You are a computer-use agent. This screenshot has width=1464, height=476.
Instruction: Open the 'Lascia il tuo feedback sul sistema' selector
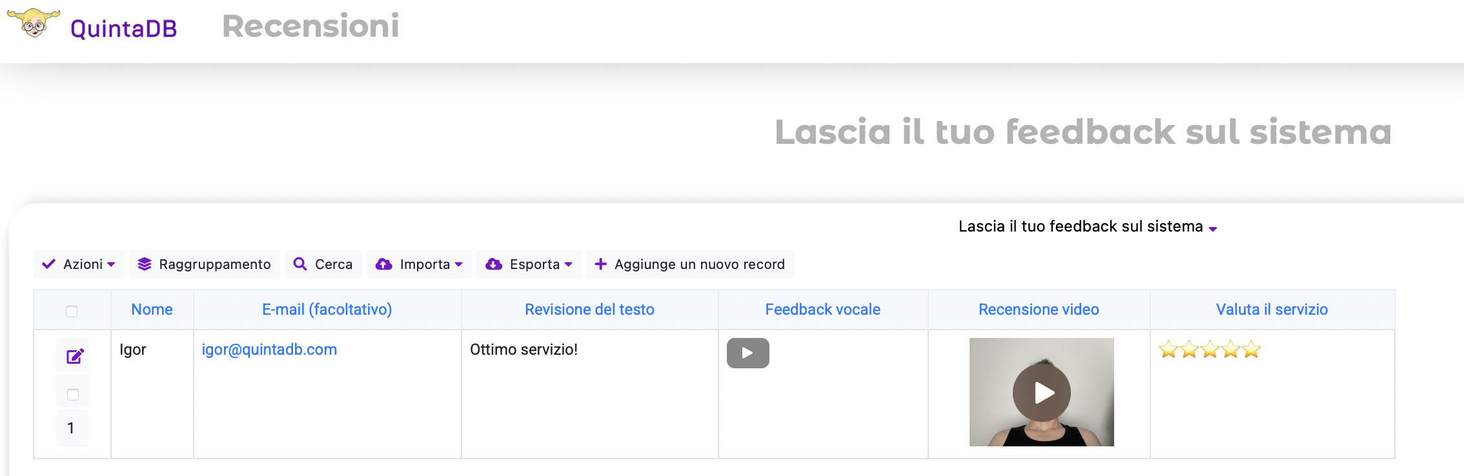tap(1087, 227)
